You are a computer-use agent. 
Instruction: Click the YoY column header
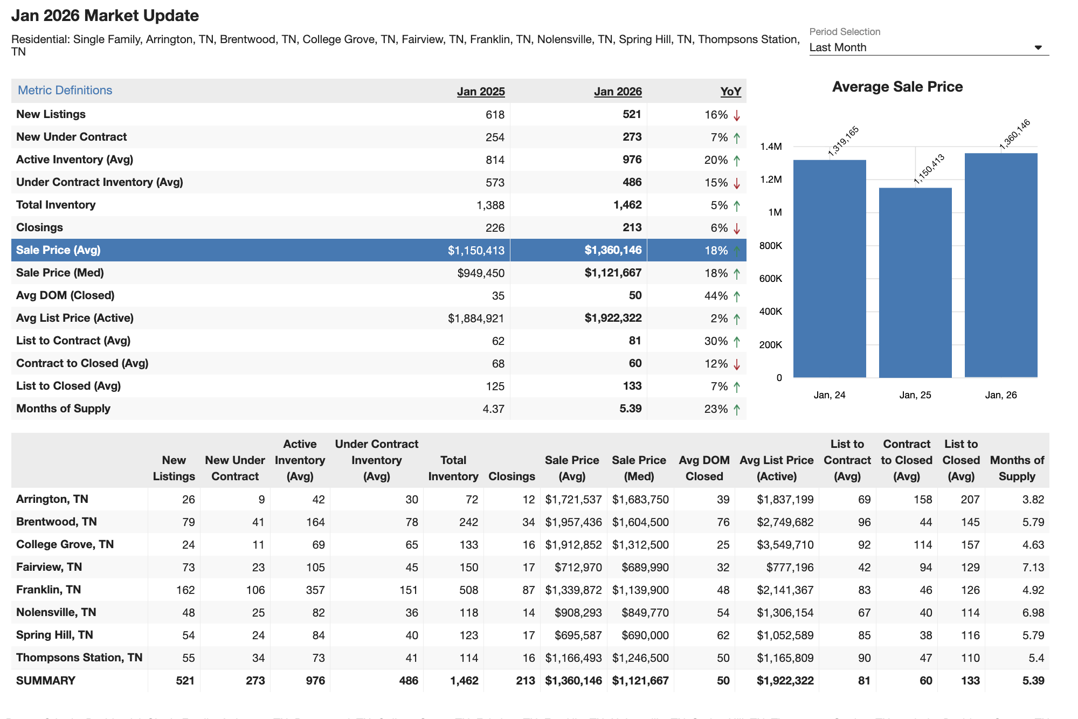pyautogui.click(x=730, y=92)
